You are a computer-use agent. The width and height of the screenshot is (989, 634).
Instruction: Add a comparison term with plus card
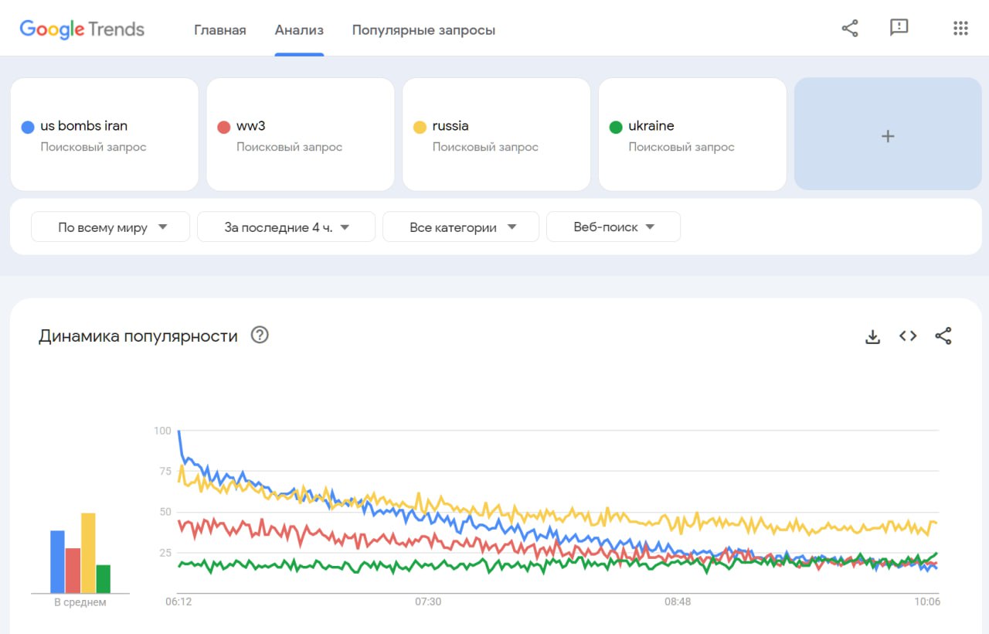[x=888, y=134]
